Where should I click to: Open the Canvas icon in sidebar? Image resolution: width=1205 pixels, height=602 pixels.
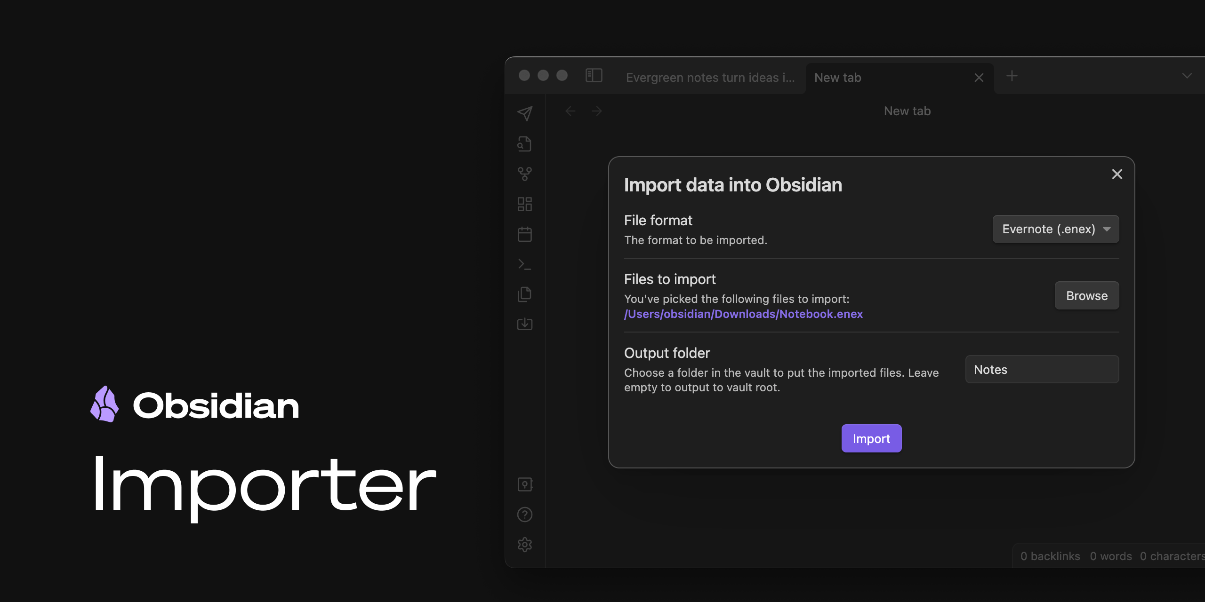(x=526, y=204)
